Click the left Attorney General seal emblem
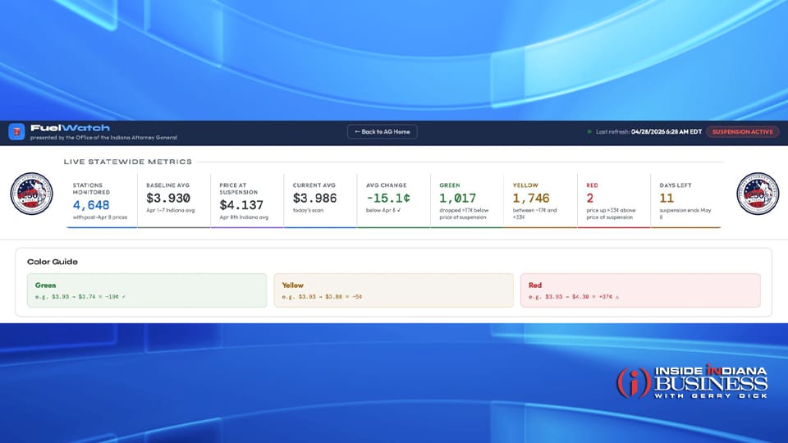Viewport: 788px width, 443px height. point(31,194)
